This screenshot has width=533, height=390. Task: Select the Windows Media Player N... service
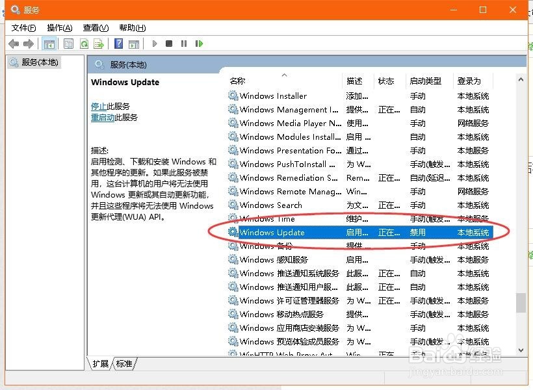359,123
